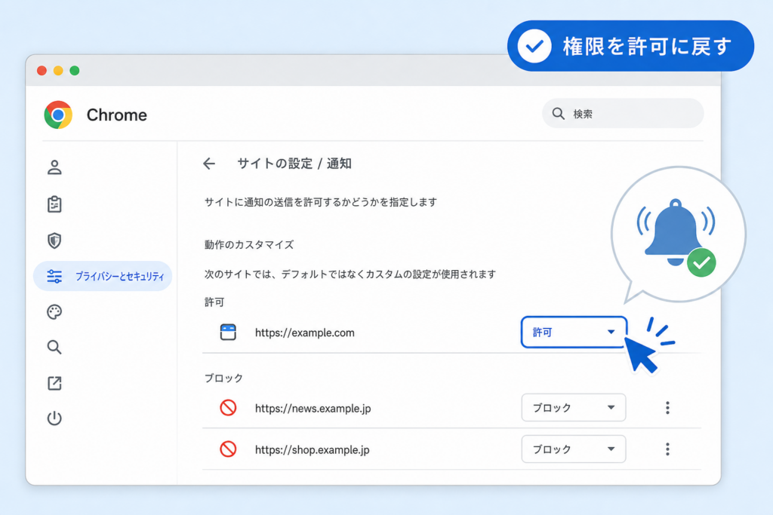Click the search magnifier in 検索 box

558,114
